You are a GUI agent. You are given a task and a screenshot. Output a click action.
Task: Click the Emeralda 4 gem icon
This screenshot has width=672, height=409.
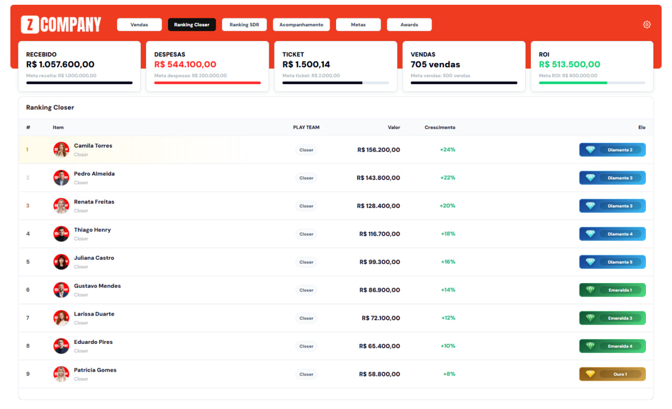click(590, 346)
